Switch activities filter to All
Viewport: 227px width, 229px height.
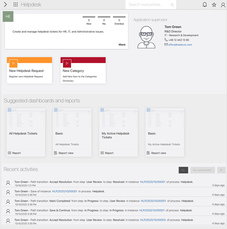[x=221, y=170]
